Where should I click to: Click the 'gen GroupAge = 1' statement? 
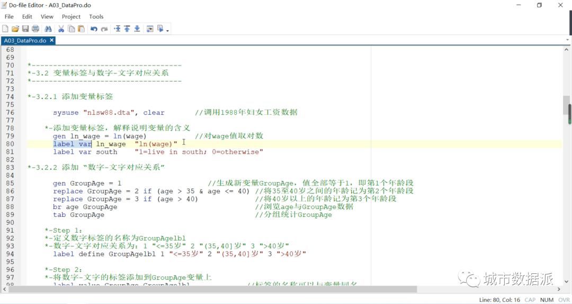coord(87,183)
